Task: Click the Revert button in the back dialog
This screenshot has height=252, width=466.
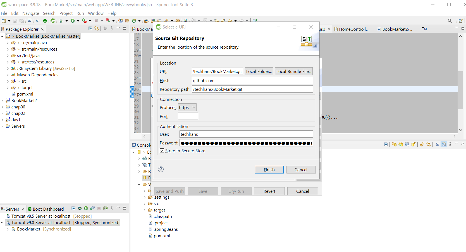Action: 269,191
